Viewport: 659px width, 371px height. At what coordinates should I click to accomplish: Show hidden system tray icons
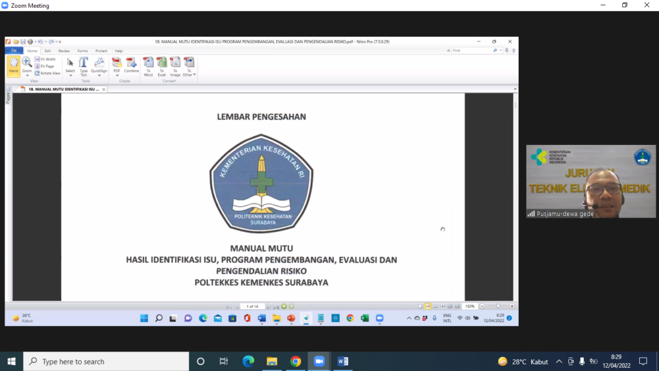(x=559, y=361)
